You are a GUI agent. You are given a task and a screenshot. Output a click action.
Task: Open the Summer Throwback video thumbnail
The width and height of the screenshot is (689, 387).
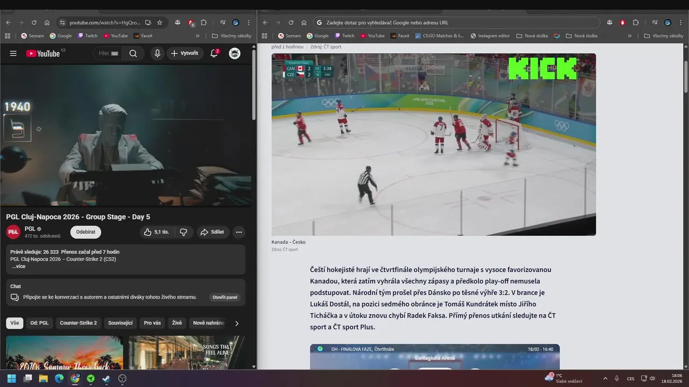[65, 353]
